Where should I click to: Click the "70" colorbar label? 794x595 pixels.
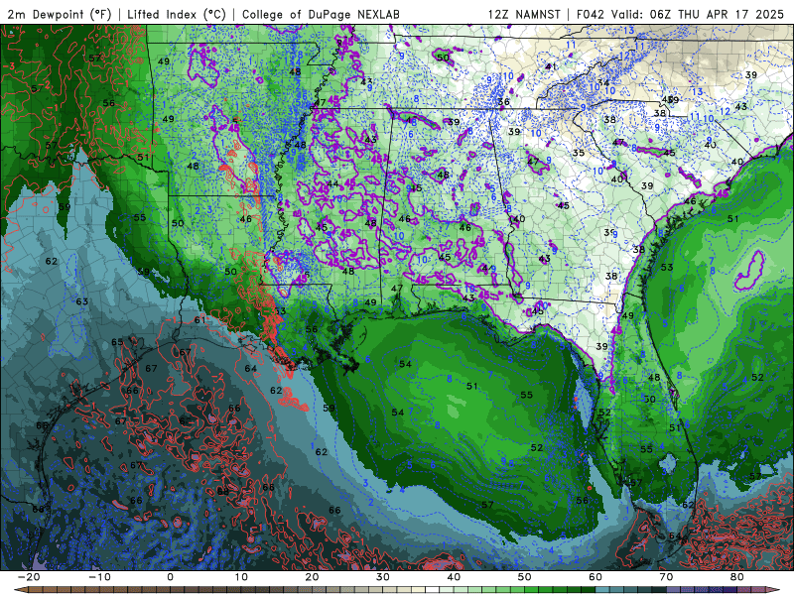(666, 577)
